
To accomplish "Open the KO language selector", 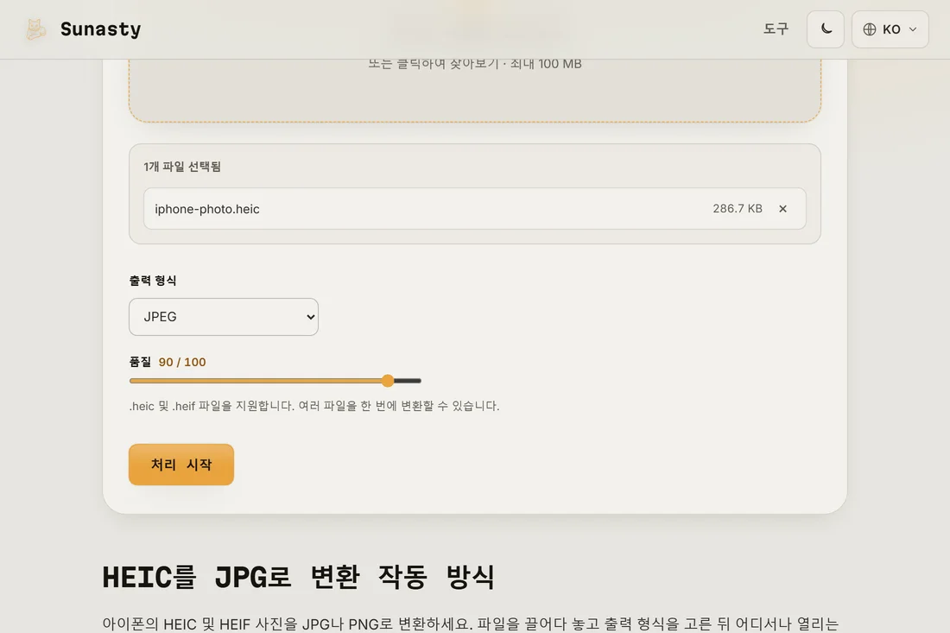I will (x=890, y=29).
